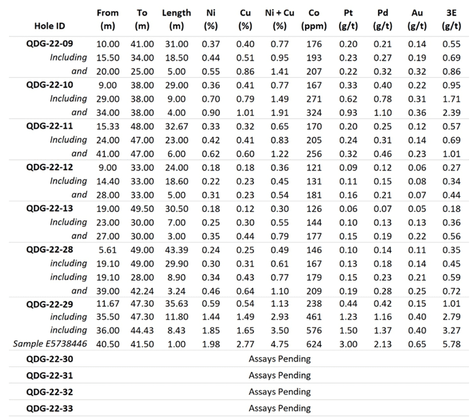Click the Length (m) column header
Viewport: 475px width, 420px height.
click(177, 19)
